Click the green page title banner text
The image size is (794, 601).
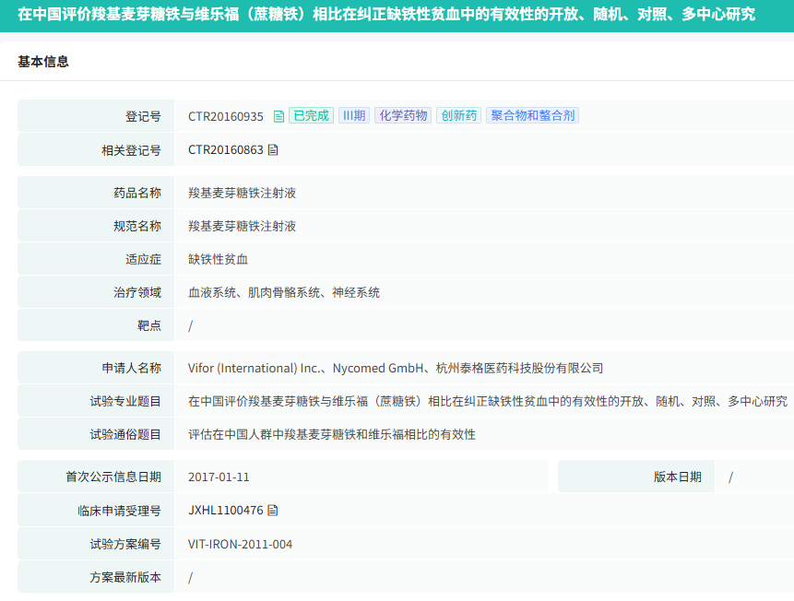(386, 14)
